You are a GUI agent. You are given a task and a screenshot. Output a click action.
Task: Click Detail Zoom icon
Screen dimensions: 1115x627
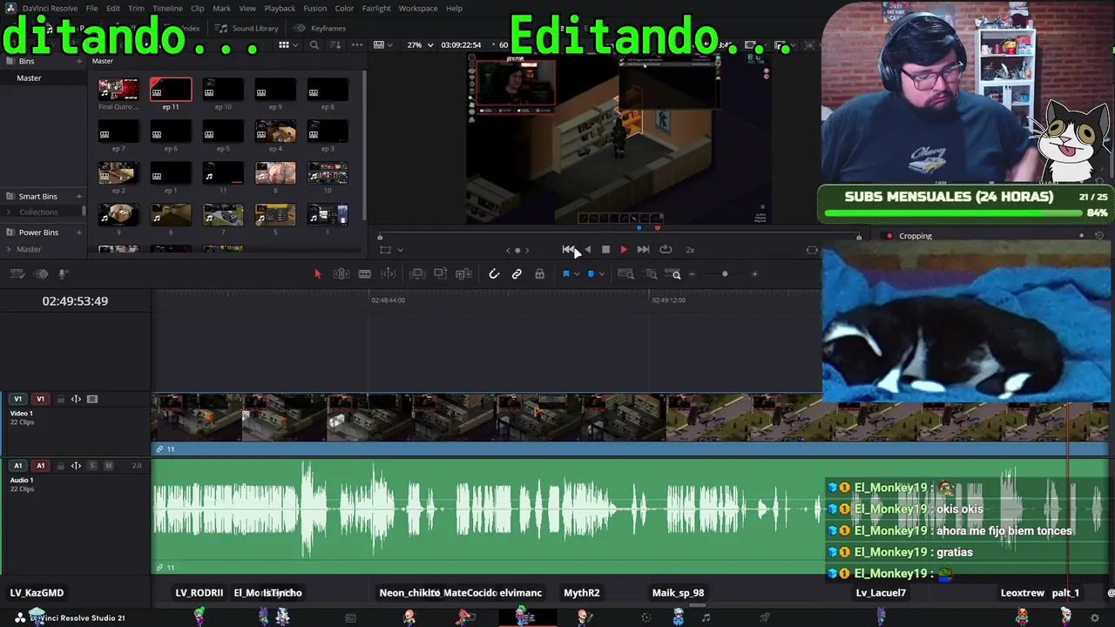click(x=652, y=274)
